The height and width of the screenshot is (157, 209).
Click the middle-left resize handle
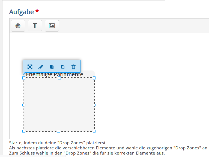point(24,105)
